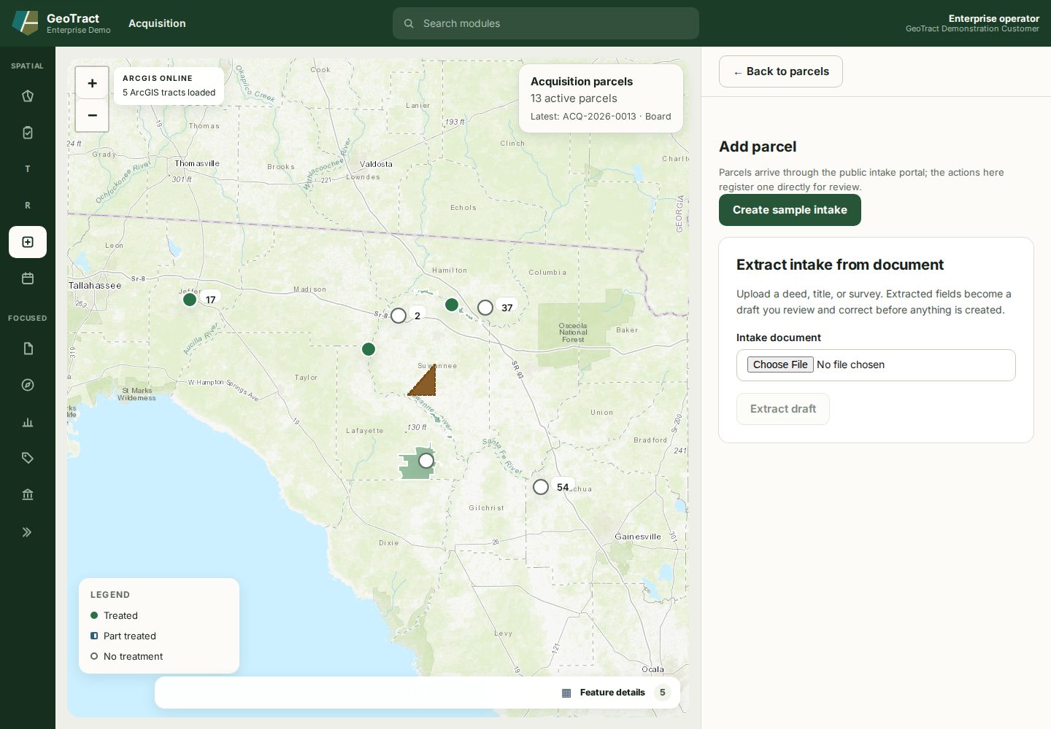Zoom in on the map

[92, 83]
